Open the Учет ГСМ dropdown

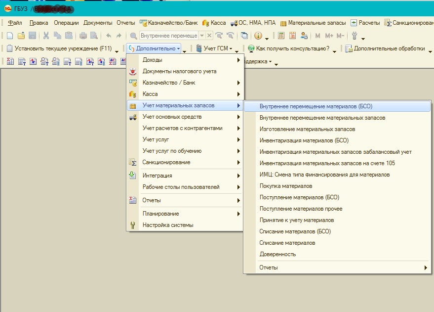(215, 48)
